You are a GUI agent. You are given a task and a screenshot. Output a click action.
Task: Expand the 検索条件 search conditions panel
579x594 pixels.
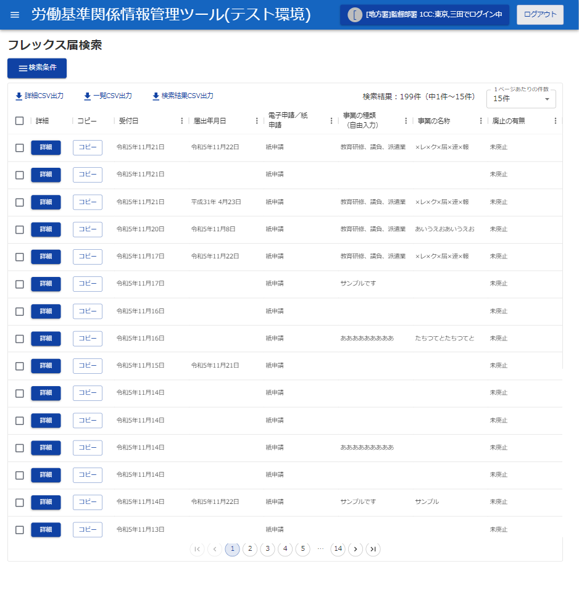pyautogui.click(x=37, y=68)
